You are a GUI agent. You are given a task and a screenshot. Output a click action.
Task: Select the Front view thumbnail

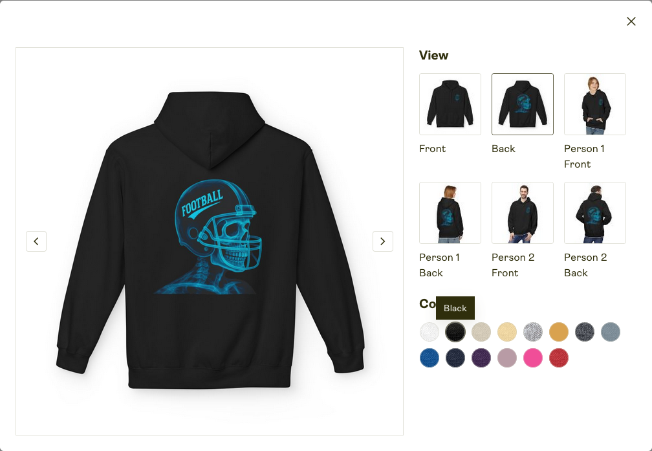click(450, 104)
